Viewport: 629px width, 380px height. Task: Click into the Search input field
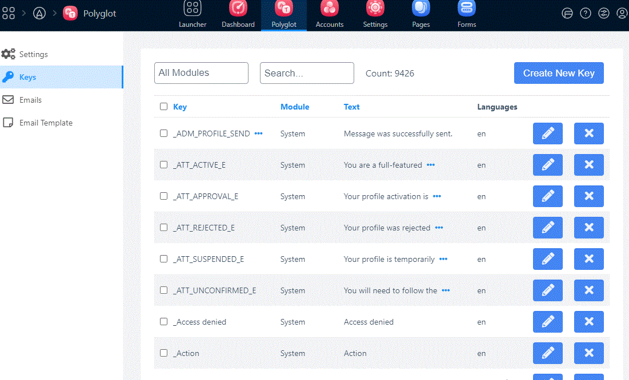(307, 73)
